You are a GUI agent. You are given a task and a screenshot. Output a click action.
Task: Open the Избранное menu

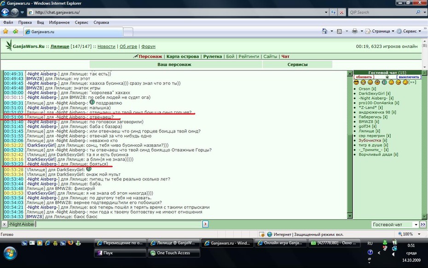tap(59, 23)
